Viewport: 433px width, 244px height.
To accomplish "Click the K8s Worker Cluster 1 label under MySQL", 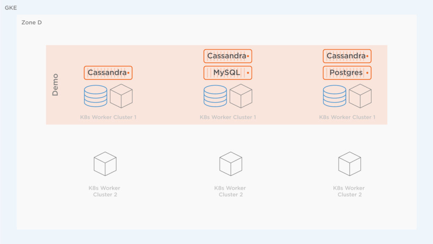I will click(x=227, y=117).
